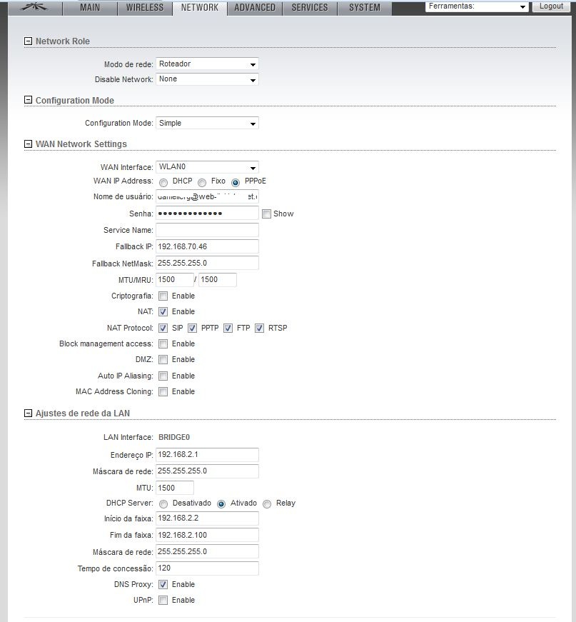Open the Ferramentas dropdown
576x622 pixels.
click(x=477, y=6)
